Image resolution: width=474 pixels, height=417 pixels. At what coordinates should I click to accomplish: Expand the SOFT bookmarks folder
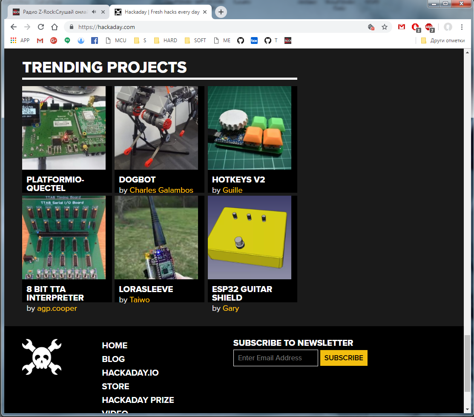click(x=195, y=41)
